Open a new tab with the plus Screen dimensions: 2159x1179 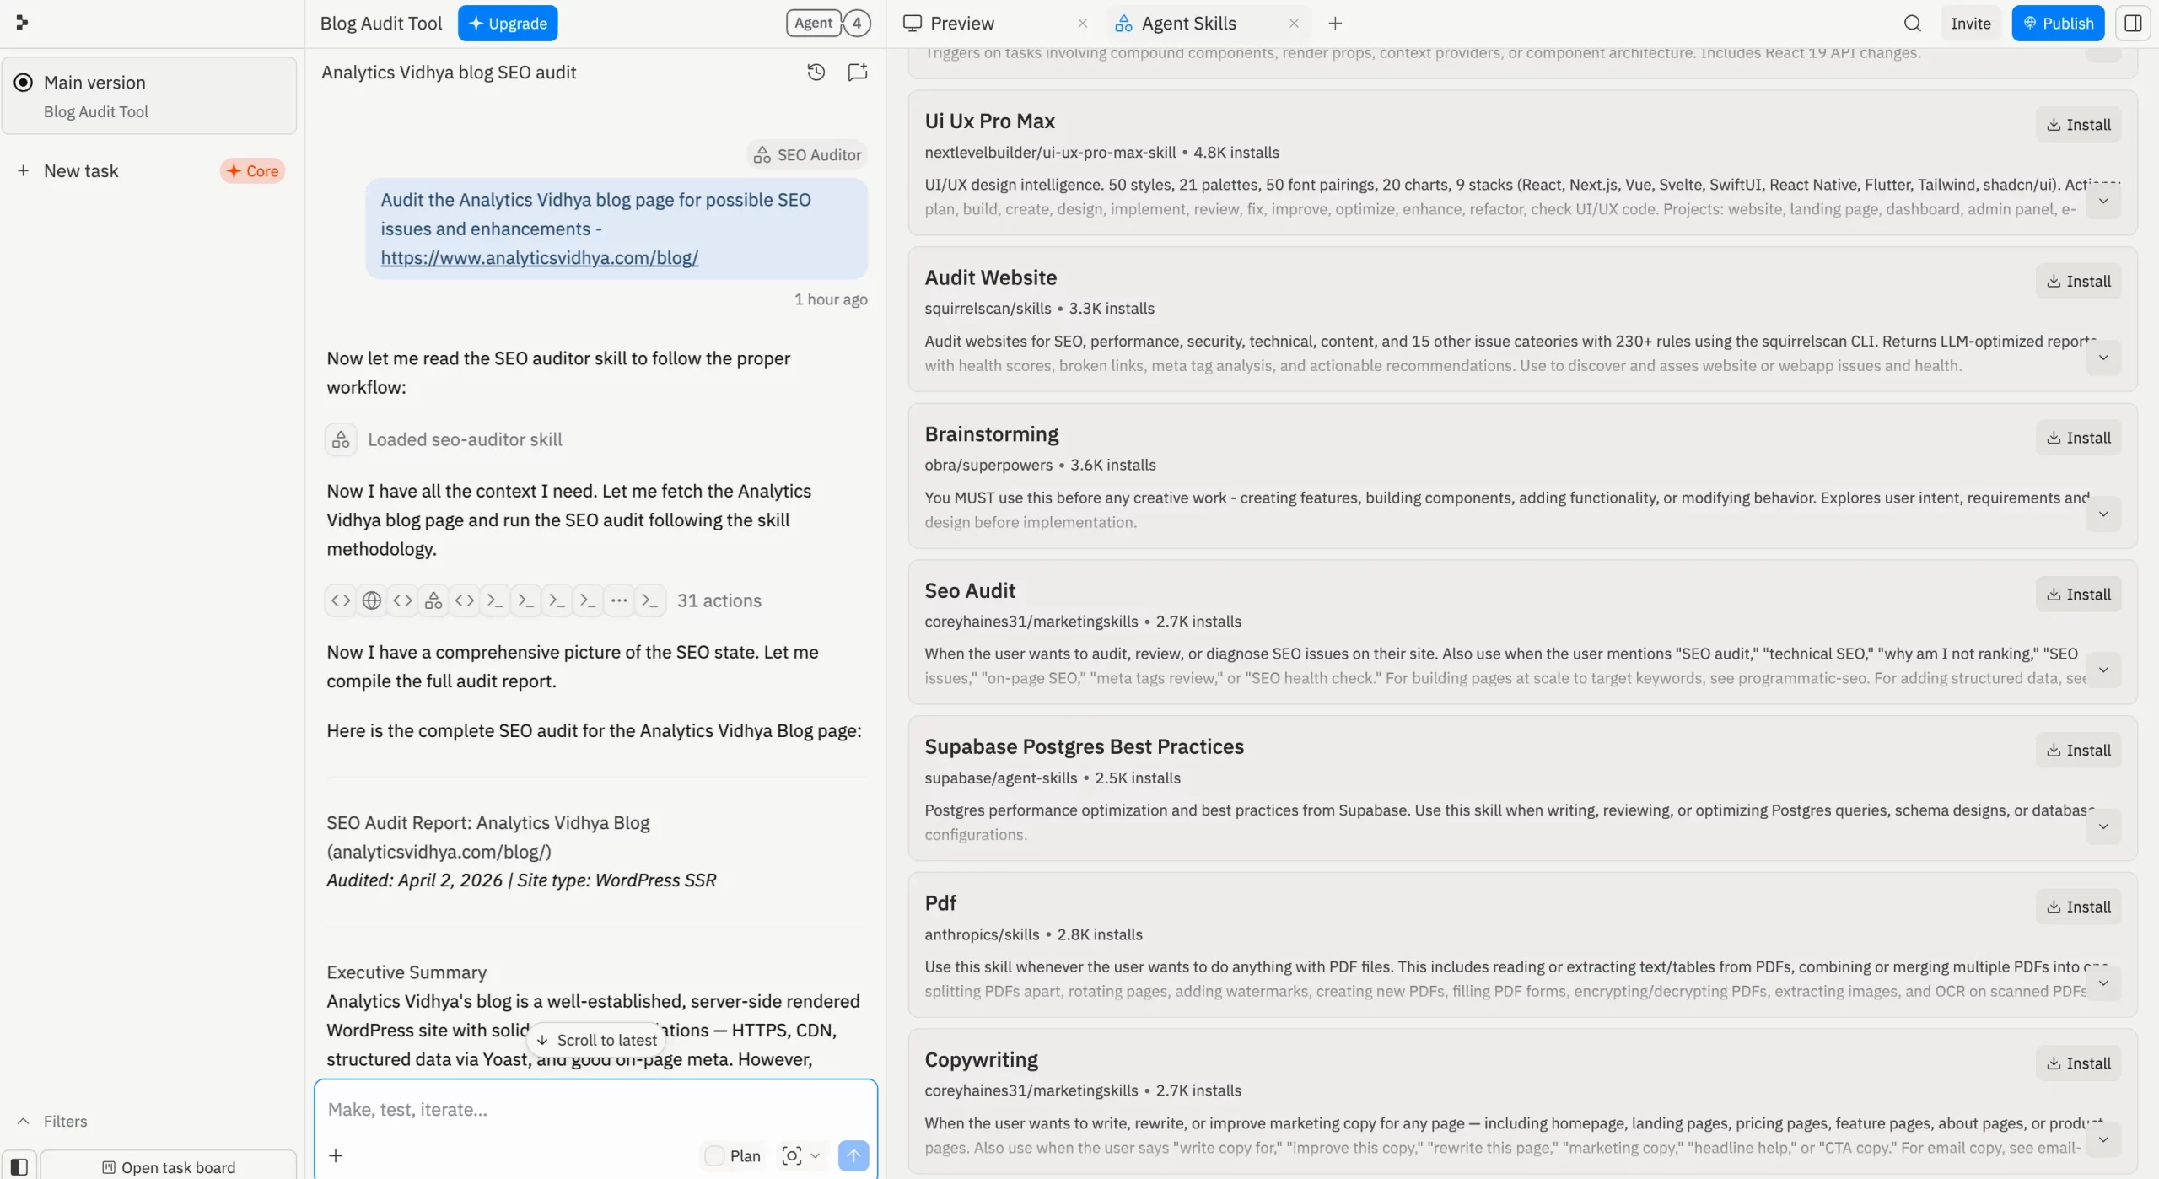tap(1334, 24)
